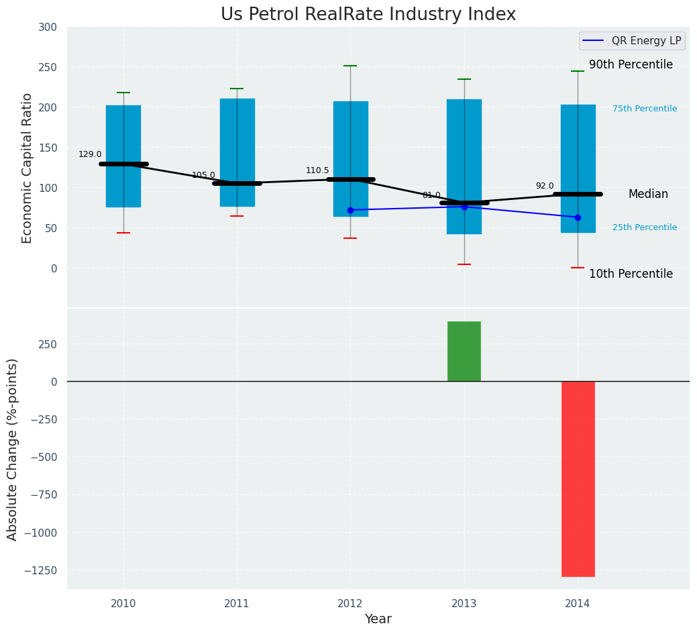
Task: Select the green change bar for 2013
Action: 464,352
